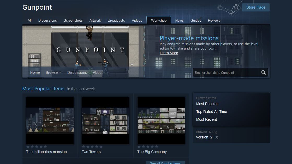The width and height of the screenshot is (292, 164).
Task: Click the star rating under The millionaires mansion
Action: [x=37, y=147]
